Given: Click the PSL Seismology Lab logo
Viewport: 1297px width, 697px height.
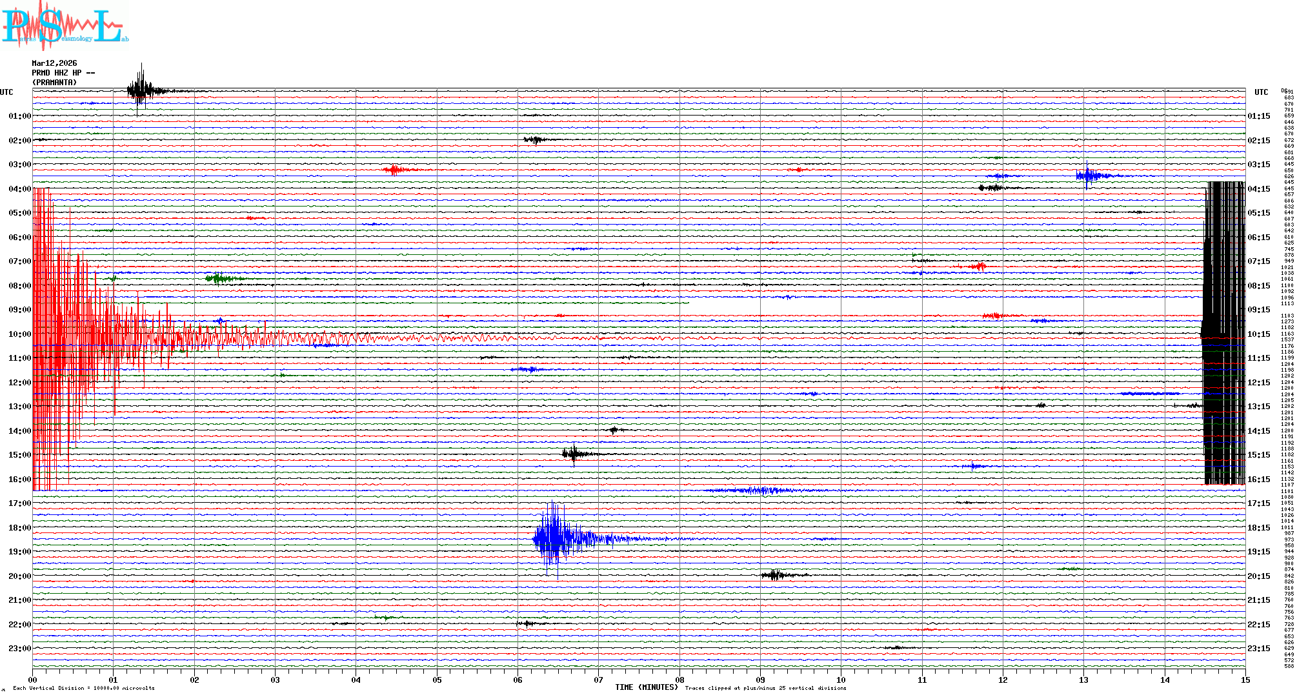Looking at the screenshot, I should (65, 26).
